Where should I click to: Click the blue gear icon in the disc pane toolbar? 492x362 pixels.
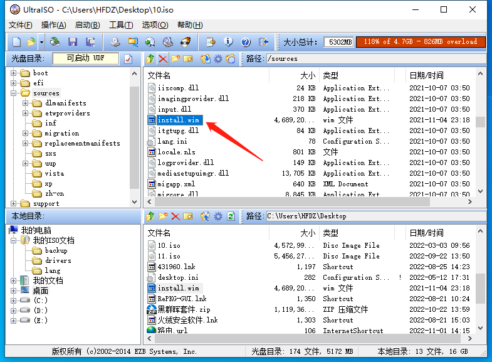click(217, 59)
